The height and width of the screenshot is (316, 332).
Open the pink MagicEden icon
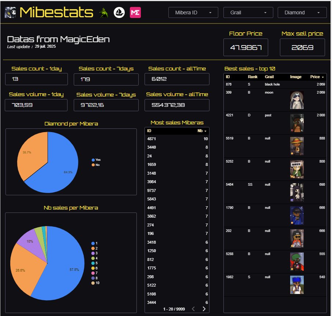tap(135, 12)
